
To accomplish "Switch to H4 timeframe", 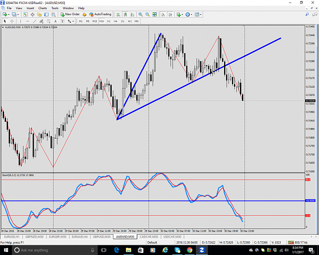I will (x=115, y=21).
